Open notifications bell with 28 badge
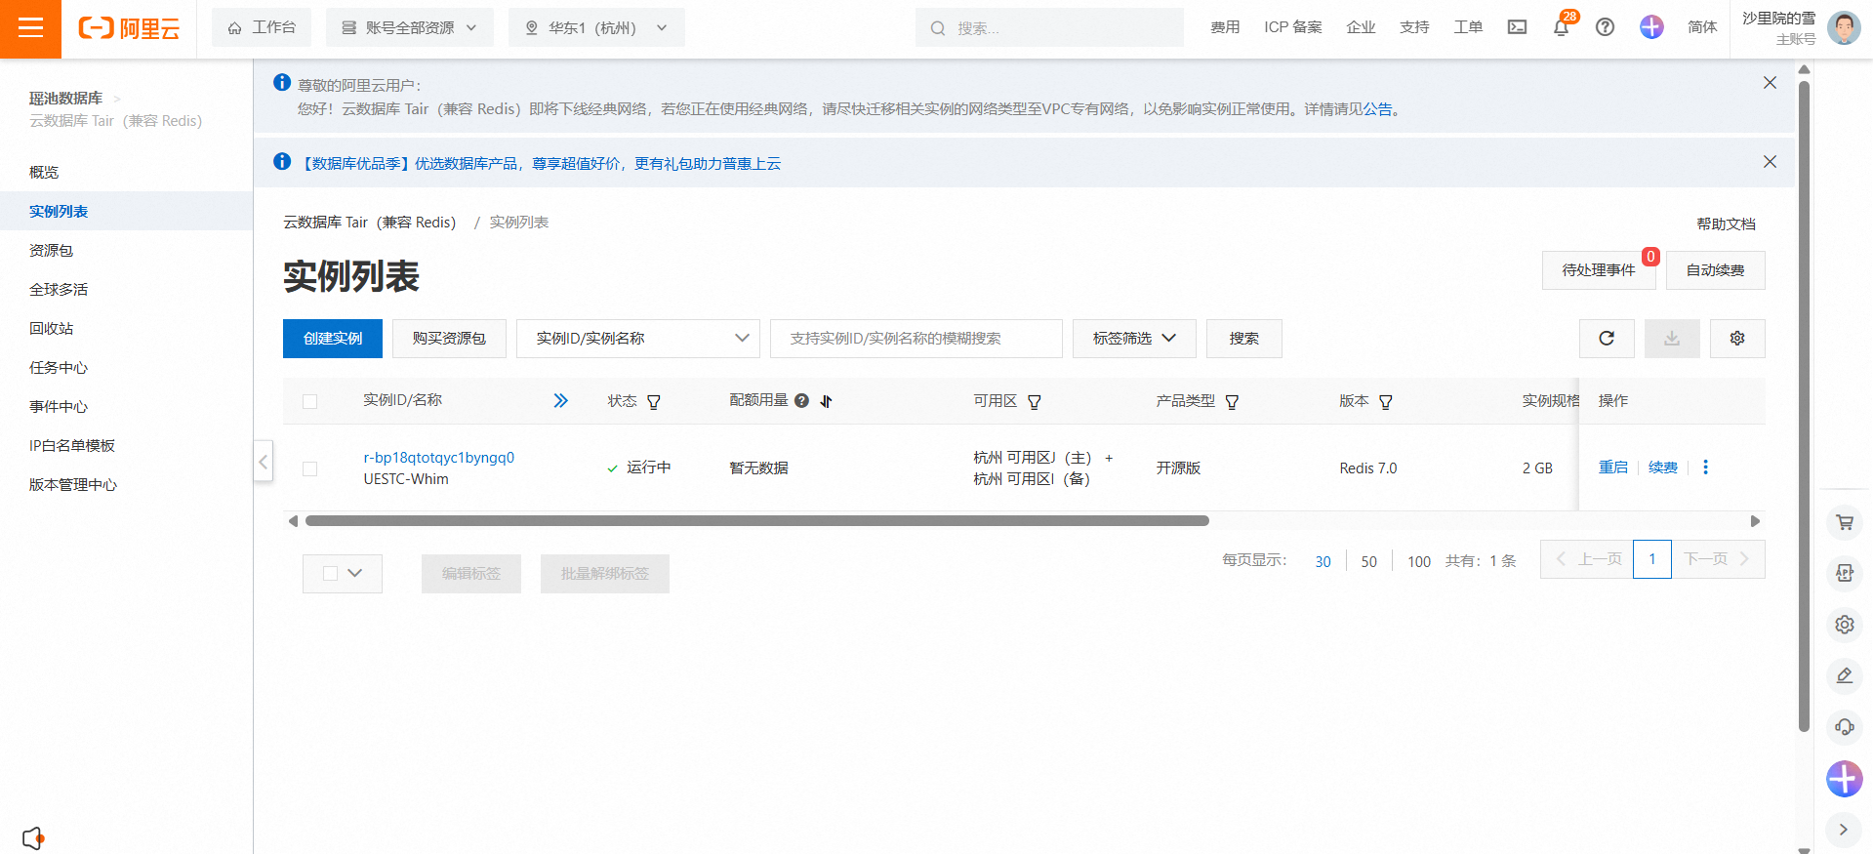Image resolution: width=1873 pixels, height=854 pixels. pos(1561,27)
